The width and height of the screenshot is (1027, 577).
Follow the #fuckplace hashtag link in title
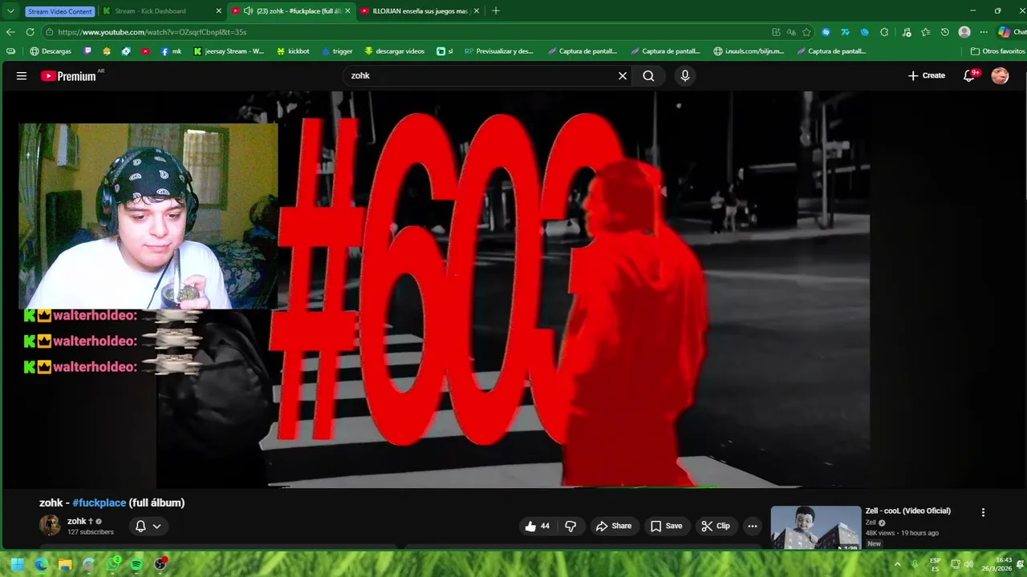tap(99, 502)
